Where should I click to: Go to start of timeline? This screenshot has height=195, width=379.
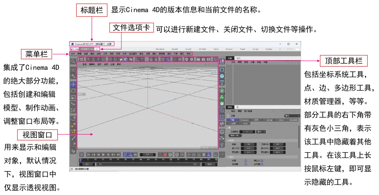[88, 155]
